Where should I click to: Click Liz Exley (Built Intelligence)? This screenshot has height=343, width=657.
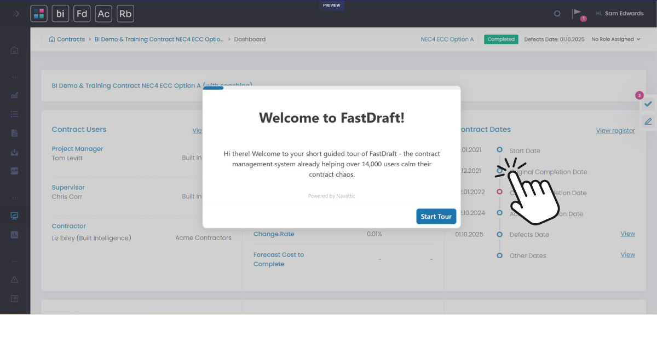point(91,238)
